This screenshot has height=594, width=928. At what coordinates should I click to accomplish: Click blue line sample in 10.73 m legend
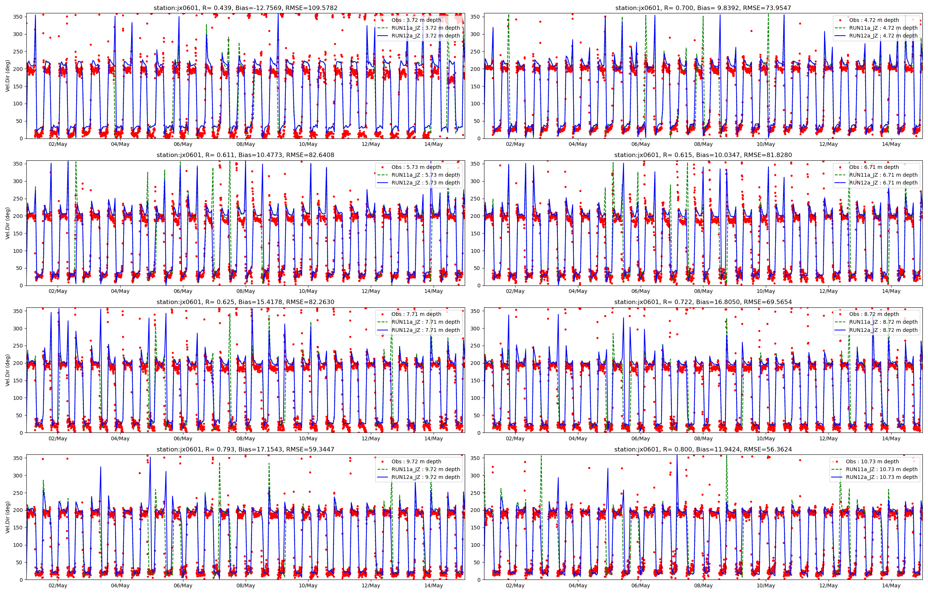click(x=837, y=477)
